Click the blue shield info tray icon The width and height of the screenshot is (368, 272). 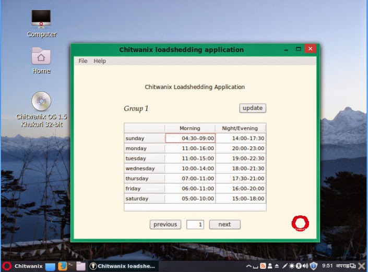pyautogui.click(x=314, y=266)
